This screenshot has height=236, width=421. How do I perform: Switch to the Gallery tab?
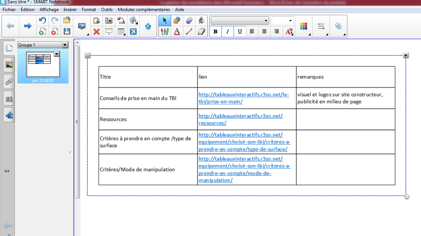(9, 65)
